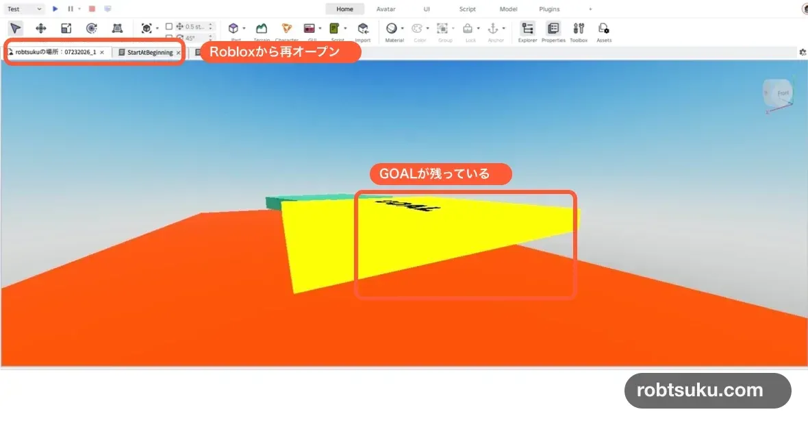Click the server/client view icon
This screenshot has width=808, height=425.
[x=108, y=9]
